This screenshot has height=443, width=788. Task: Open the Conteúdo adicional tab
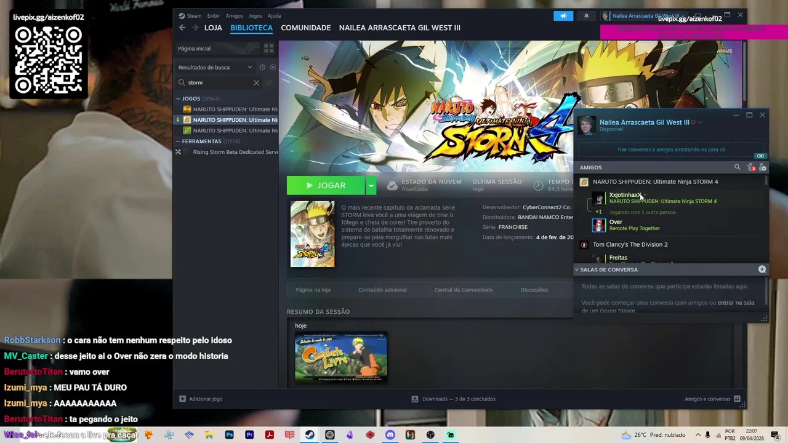382,290
